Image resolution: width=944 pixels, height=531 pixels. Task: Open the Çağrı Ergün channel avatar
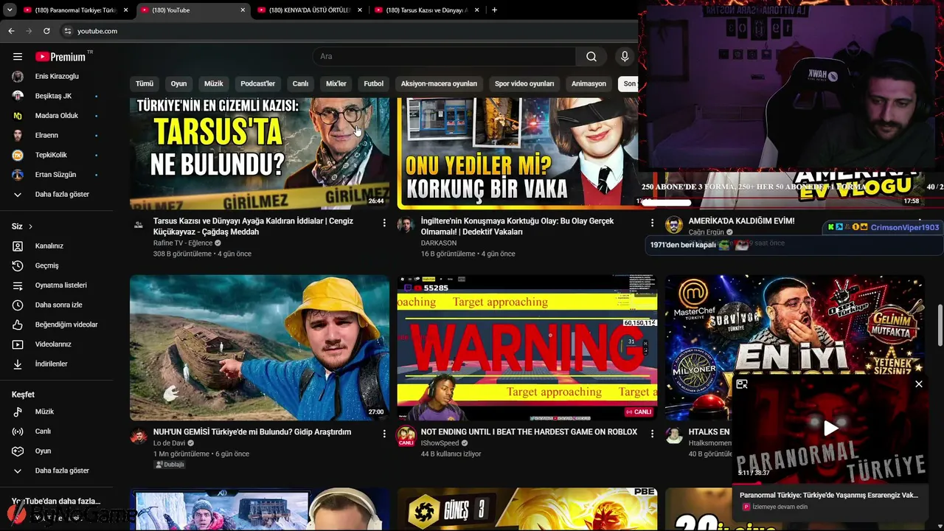point(674,224)
